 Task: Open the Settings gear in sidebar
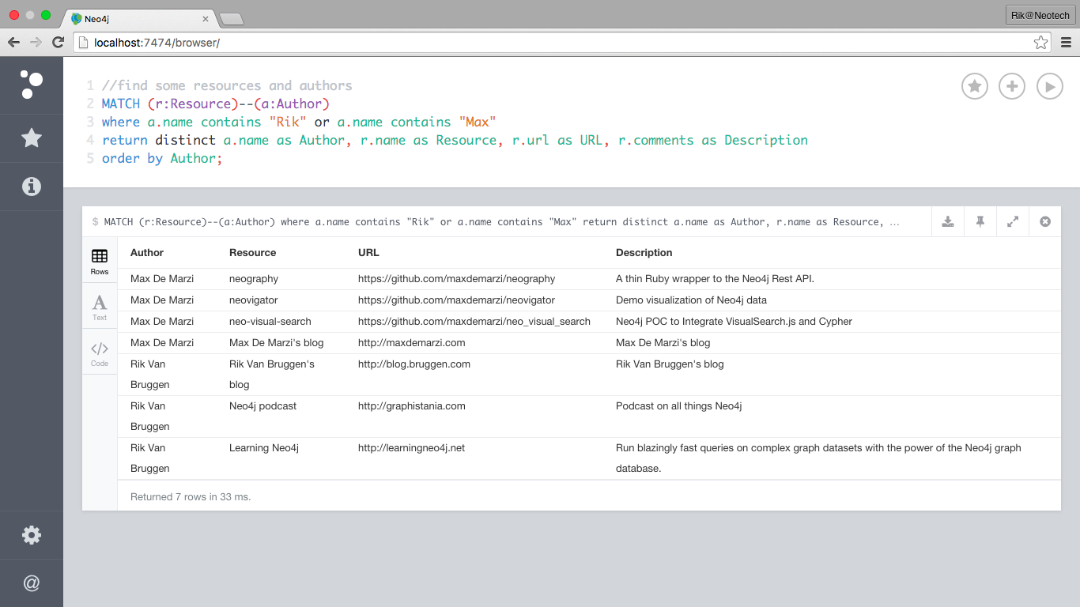click(x=32, y=535)
